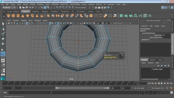Switch to single perspective pane layout

[x=3, y=60]
